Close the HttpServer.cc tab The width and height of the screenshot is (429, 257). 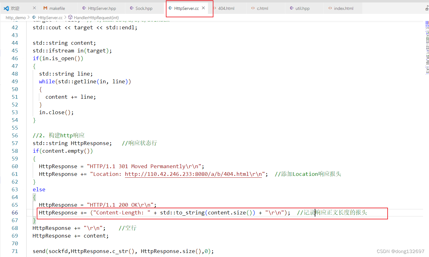point(203,8)
